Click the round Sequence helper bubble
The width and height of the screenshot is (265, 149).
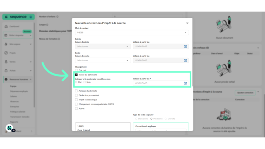click(x=9, y=128)
